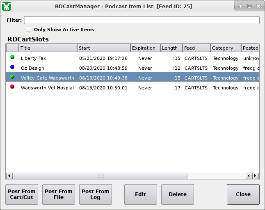Click the right-pointing scroll arrow at scrollbar end
265x210 pixels.
click(x=256, y=176)
